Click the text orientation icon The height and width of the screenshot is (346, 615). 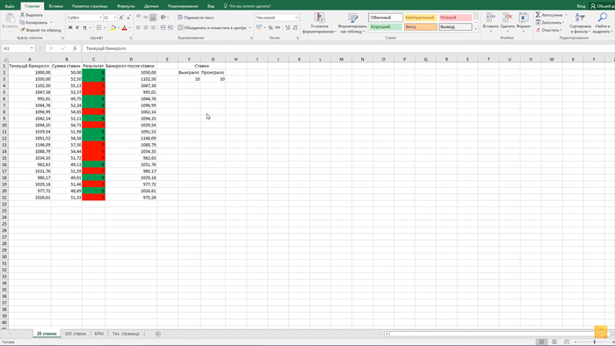coord(163,18)
